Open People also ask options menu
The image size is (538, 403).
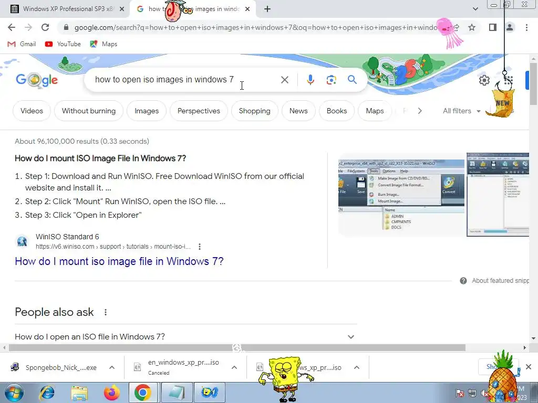click(x=106, y=312)
